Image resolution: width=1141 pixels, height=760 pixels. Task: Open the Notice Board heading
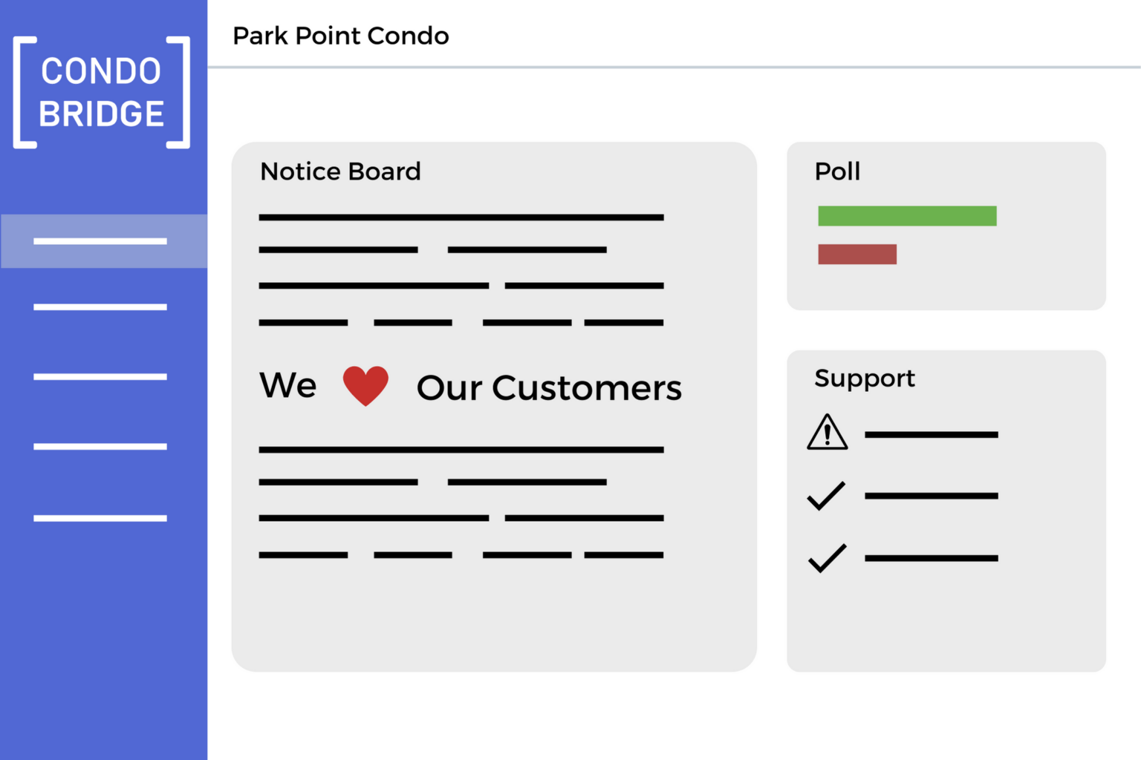[x=340, y=171]
